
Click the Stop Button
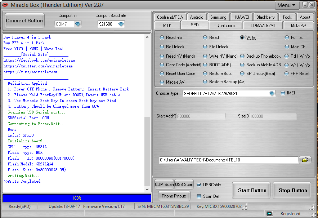coord(293,190)
